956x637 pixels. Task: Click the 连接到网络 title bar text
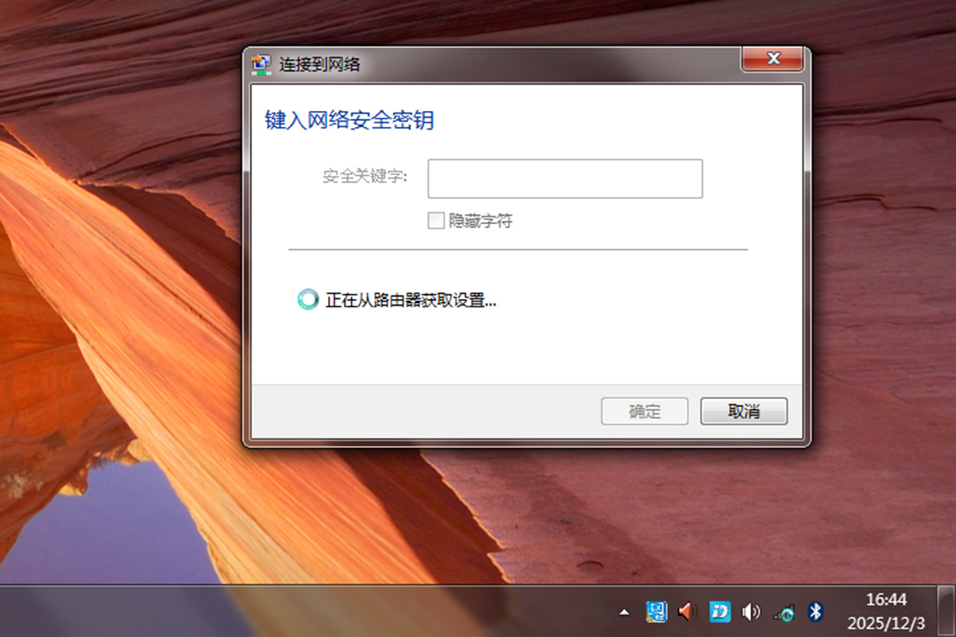[x=319, y=65]
